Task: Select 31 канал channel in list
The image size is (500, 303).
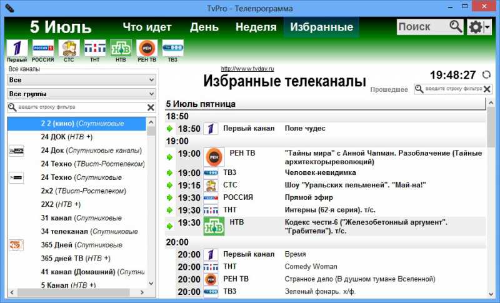Action: coord(77,218)
